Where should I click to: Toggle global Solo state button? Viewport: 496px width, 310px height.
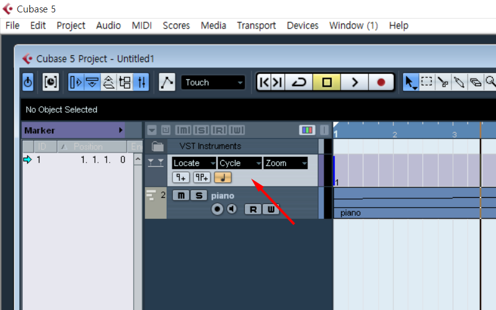click(201, 130)
